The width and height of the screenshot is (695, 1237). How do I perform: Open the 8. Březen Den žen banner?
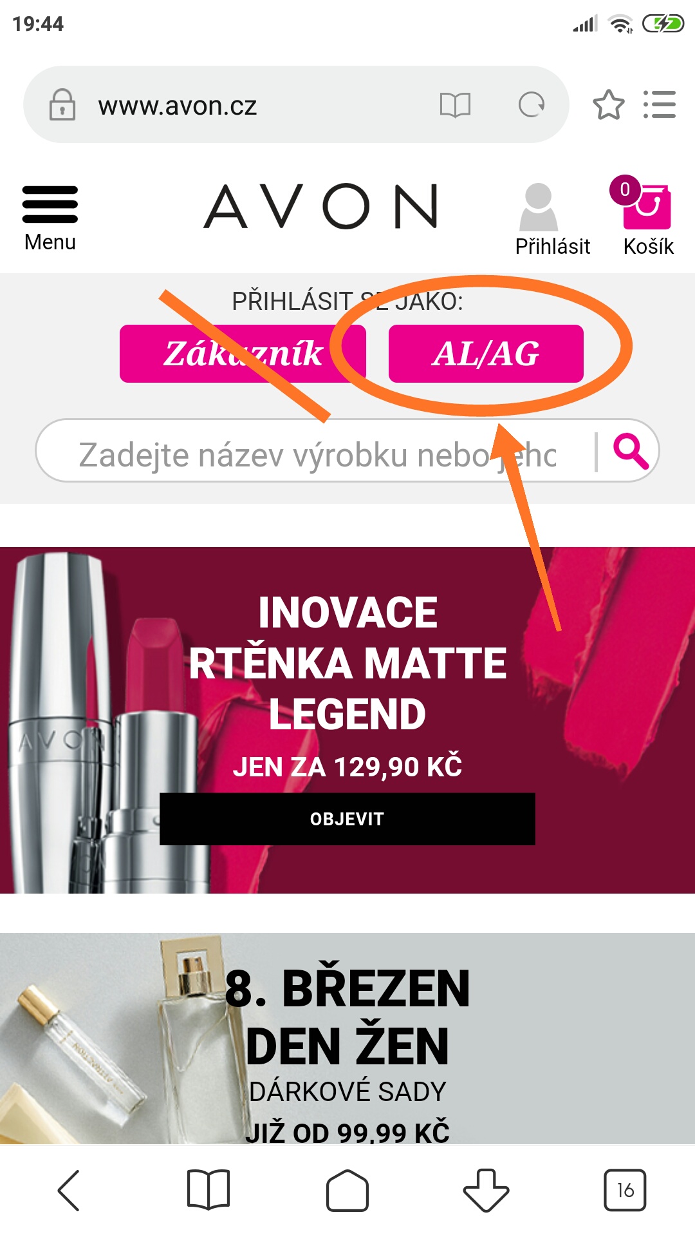pos(347,1039)
